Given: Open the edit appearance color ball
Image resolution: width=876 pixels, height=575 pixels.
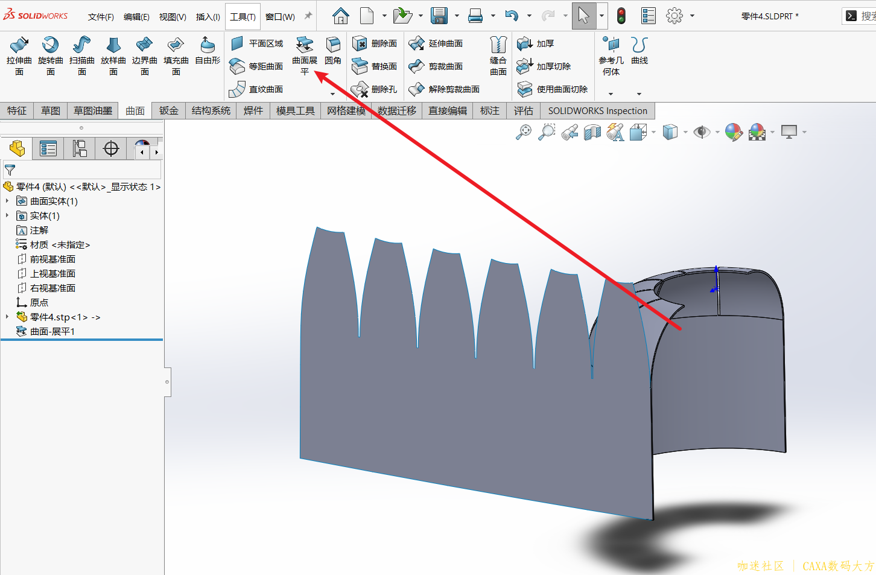Looking at the screenshot, I should (733, 132).
